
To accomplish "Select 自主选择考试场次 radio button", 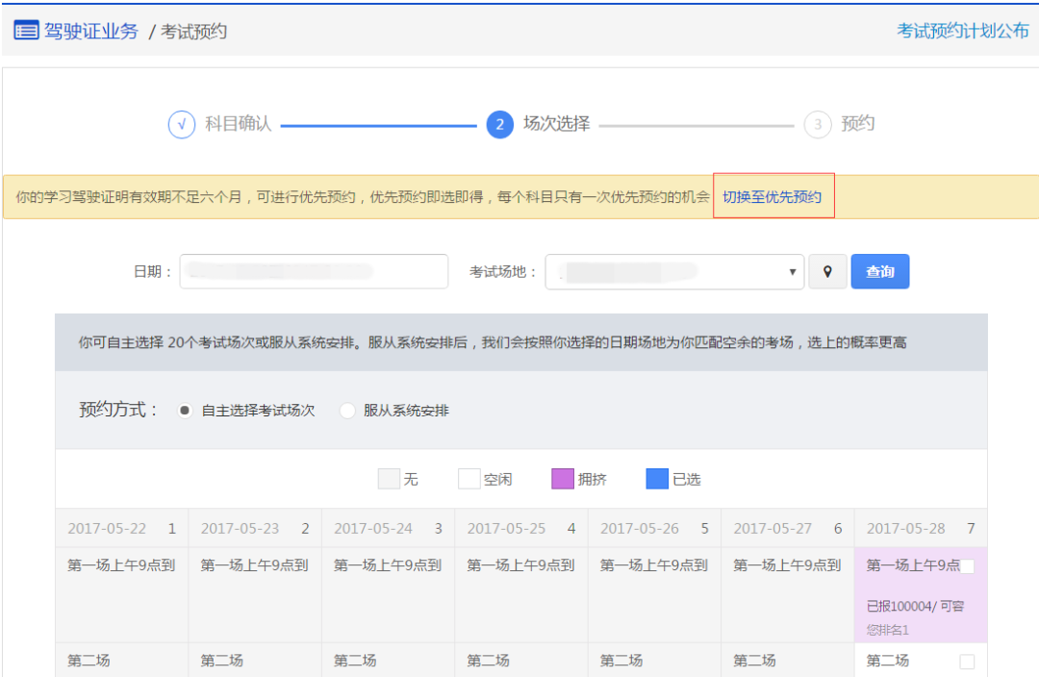I will 185,411.
